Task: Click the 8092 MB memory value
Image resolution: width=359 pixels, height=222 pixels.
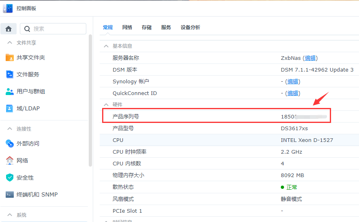Action: coord(293,175)
